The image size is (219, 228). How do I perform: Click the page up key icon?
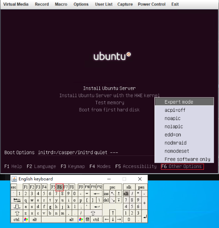(119, 193)
